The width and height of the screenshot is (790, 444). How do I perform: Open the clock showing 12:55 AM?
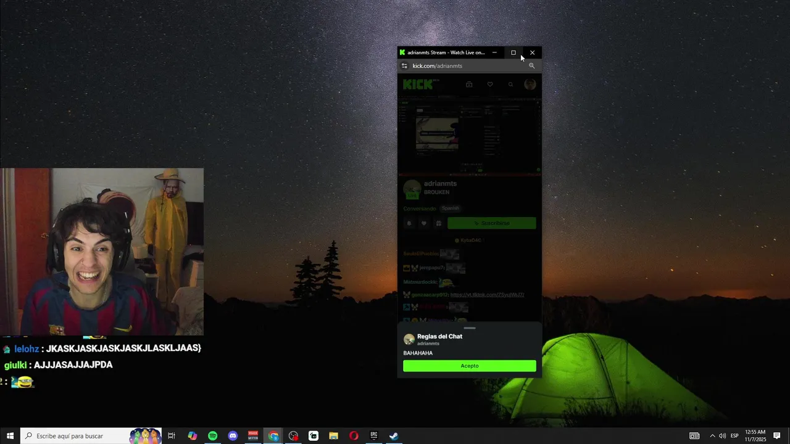click(755, 436)
